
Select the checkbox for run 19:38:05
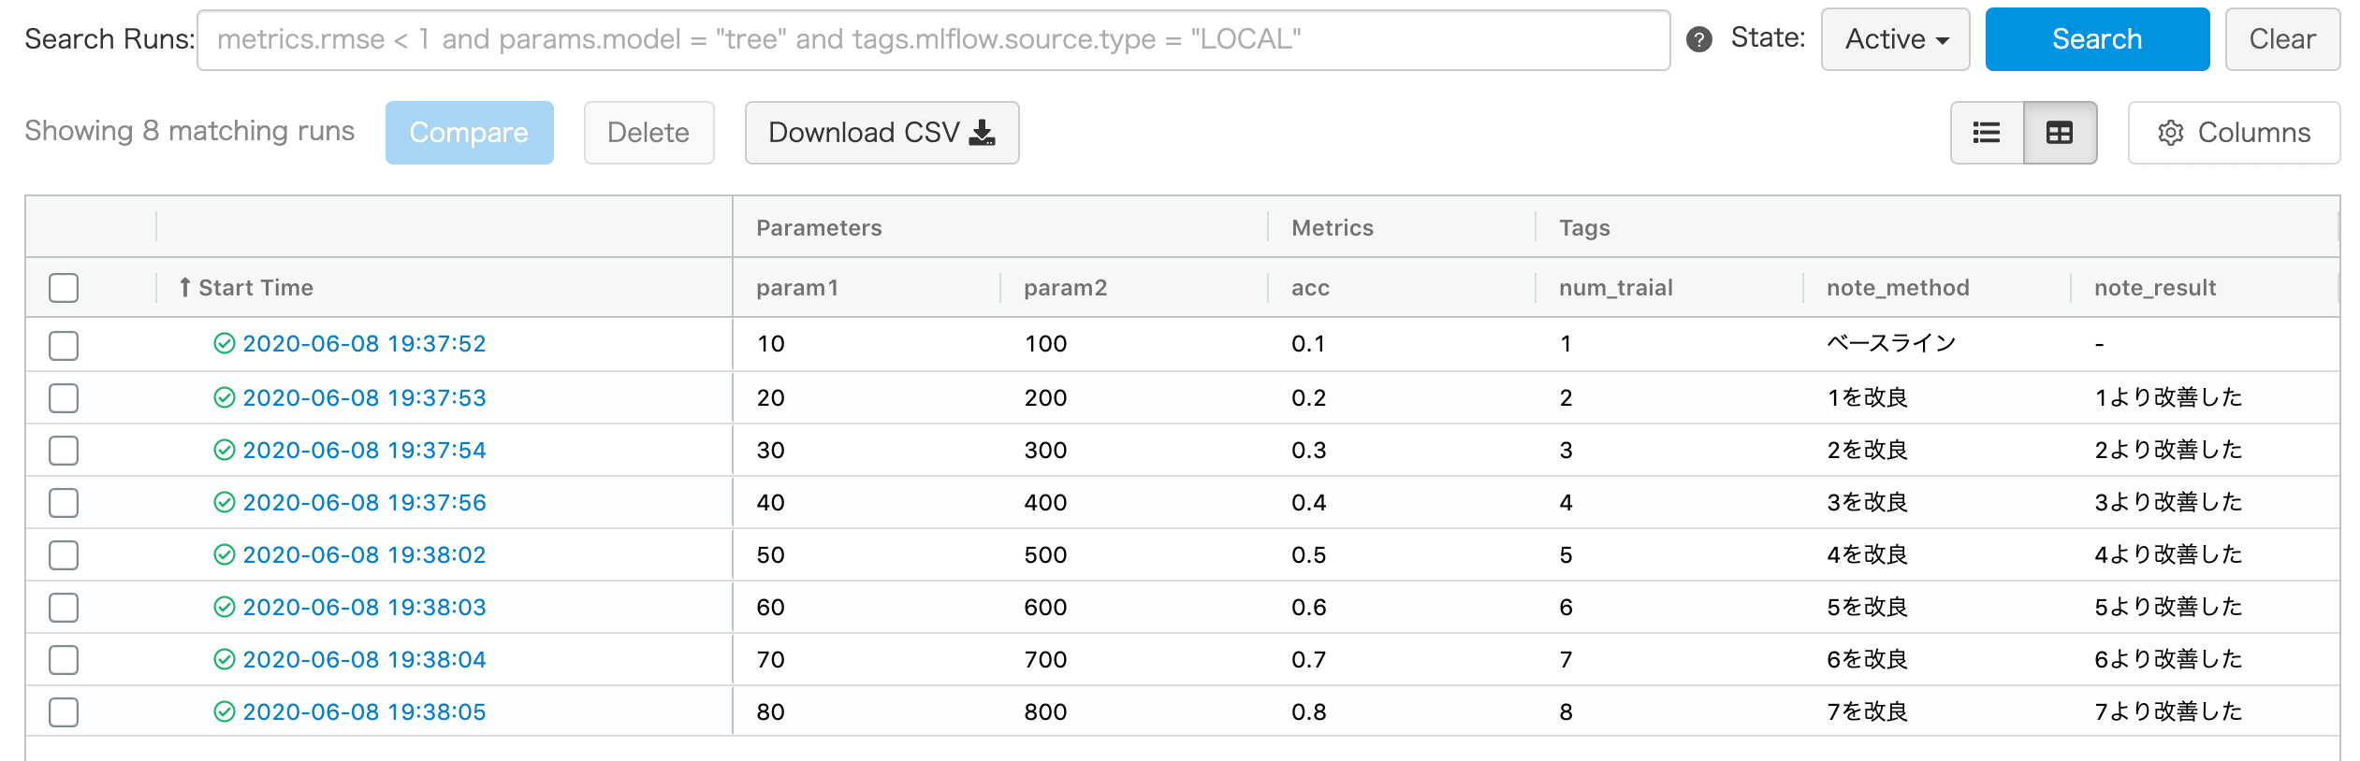pos(64,712)
